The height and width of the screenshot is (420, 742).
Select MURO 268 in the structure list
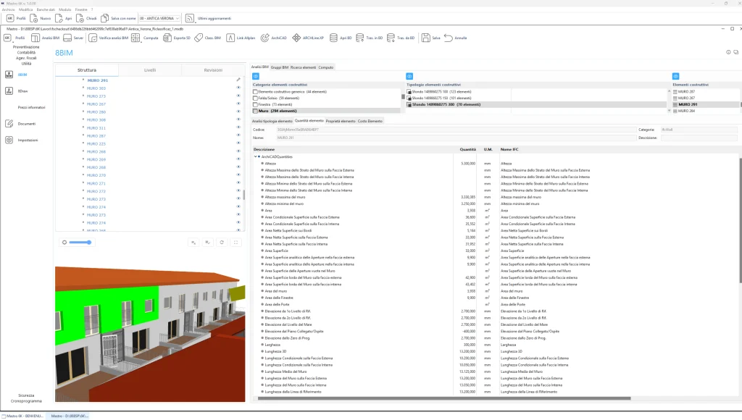click(96, 167)
